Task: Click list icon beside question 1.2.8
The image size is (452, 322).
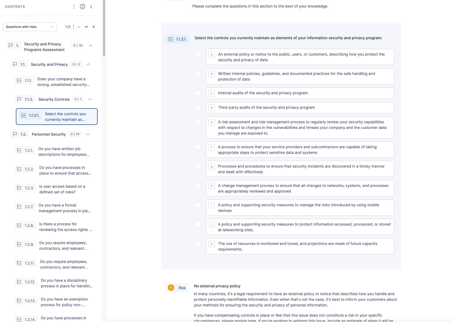Action: click(19, 226)
